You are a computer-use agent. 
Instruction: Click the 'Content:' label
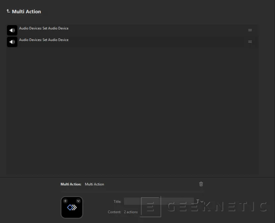[114, 212]
